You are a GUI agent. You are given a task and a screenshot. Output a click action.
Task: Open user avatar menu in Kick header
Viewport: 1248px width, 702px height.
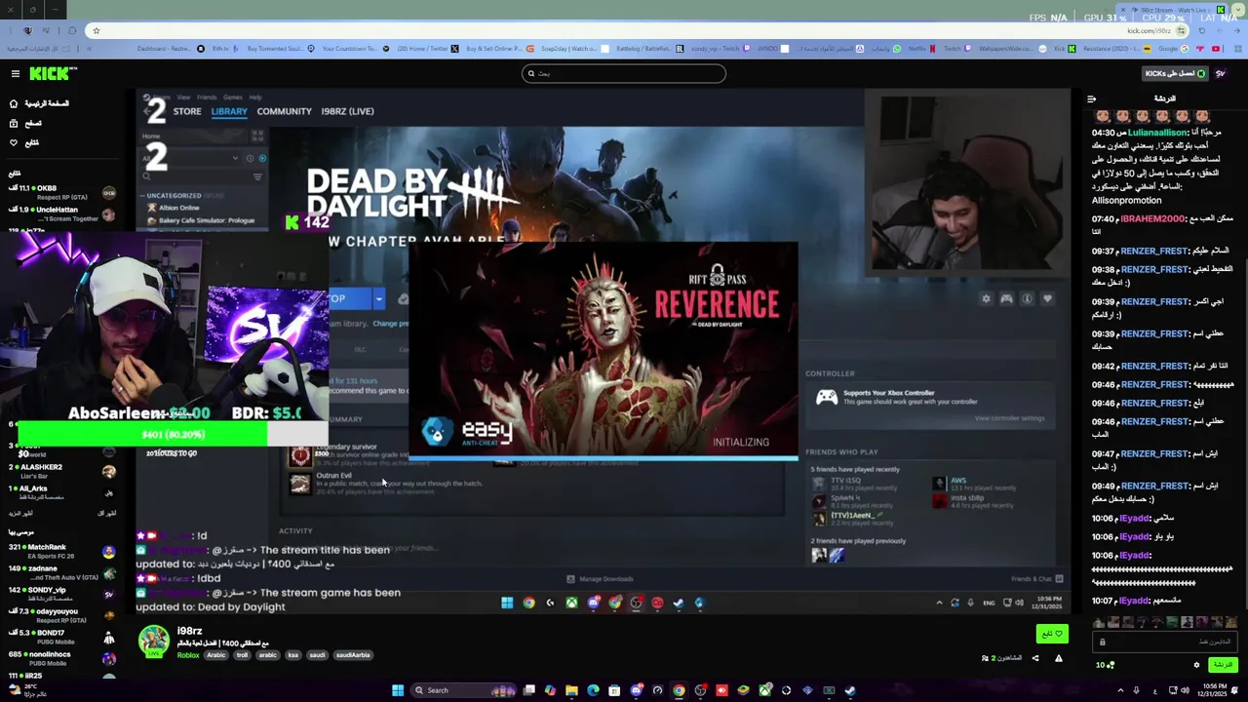(x=1221, y=73)
